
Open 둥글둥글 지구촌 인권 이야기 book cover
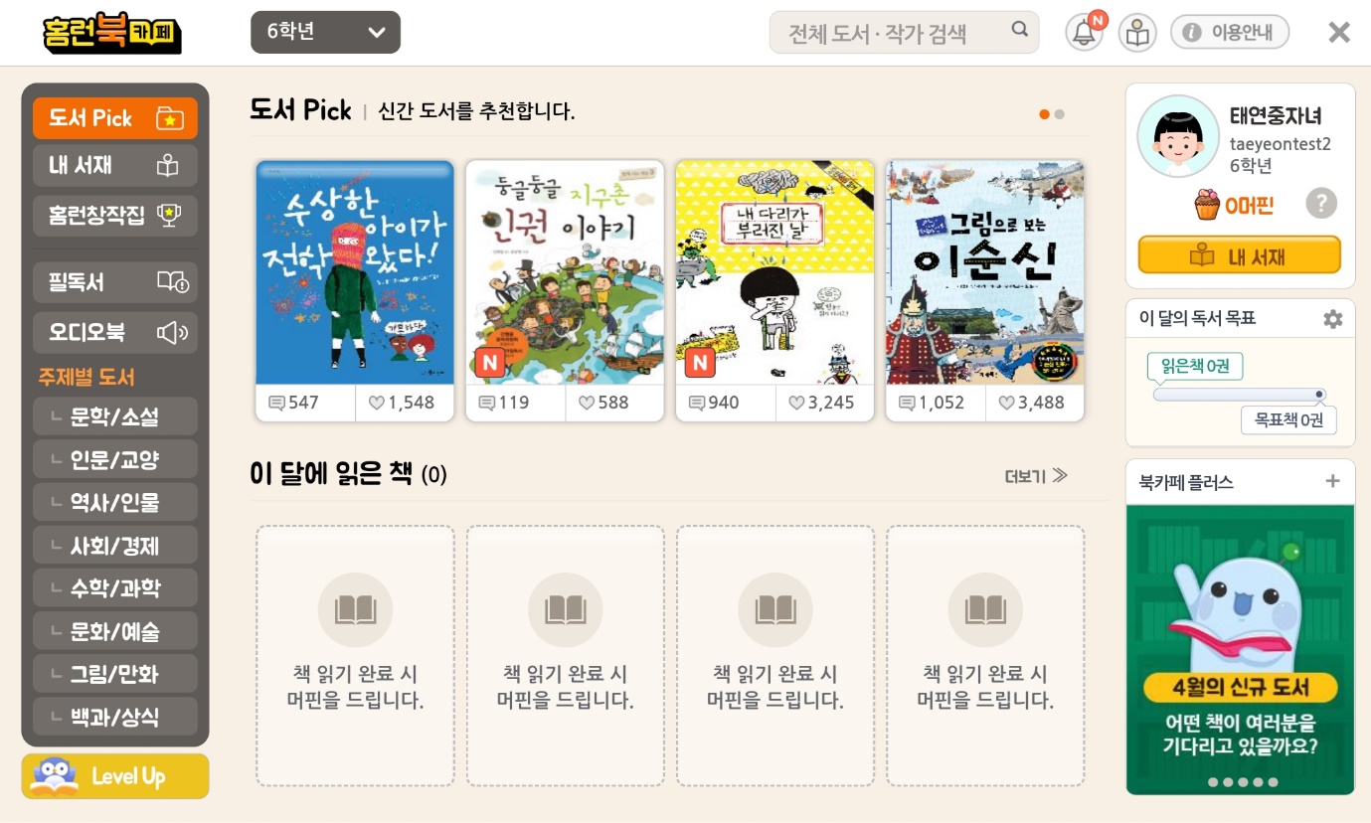(x=565, y=272)
